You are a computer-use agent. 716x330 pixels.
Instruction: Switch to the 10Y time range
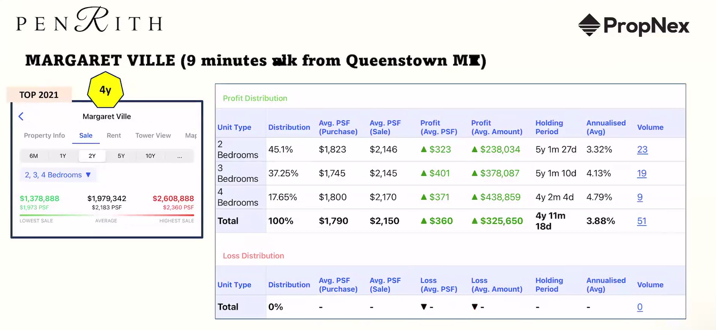click(x=150, y=156)
